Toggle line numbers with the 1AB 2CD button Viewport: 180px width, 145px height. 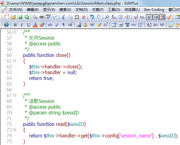tap(162, 17)
